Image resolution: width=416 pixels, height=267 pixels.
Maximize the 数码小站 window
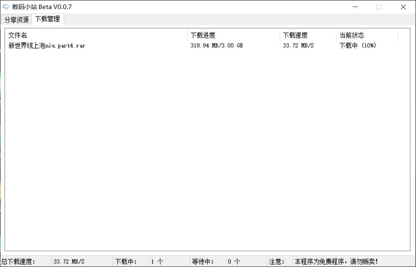click(379, 7)
